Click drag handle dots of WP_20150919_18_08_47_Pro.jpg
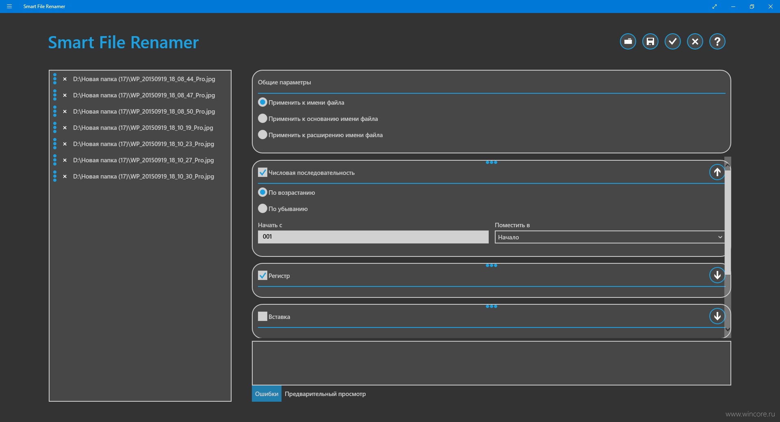 tap(55, 95)
